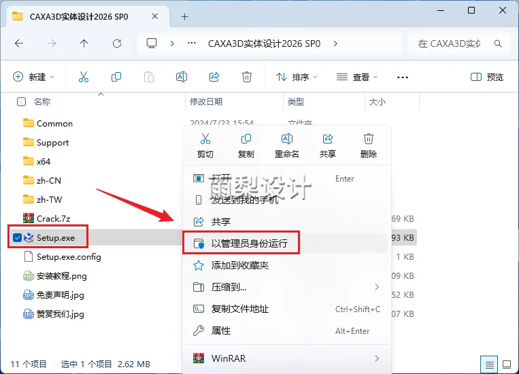Click the Share icon in the toolbar
519x374 pixels.
coord(214,77)
